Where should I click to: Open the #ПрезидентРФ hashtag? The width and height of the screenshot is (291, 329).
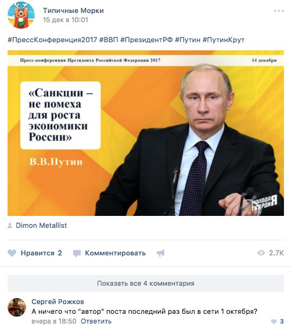point(146,40)
